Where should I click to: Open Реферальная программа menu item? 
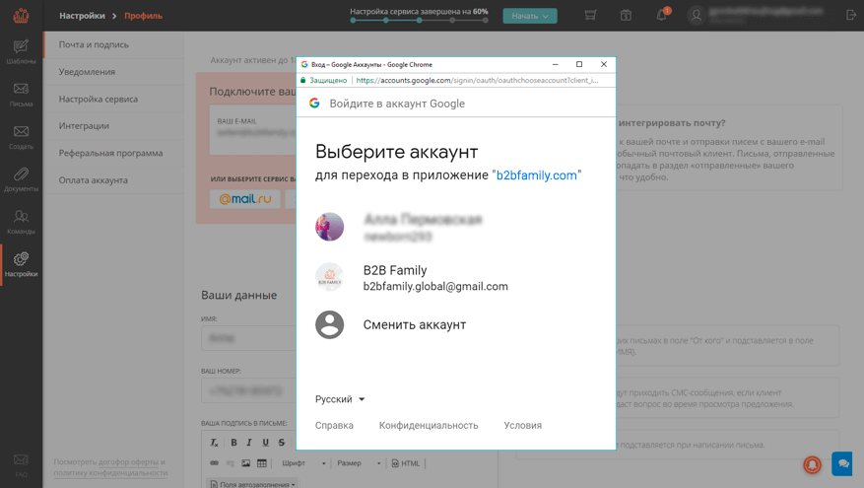[x=113, y=153]
